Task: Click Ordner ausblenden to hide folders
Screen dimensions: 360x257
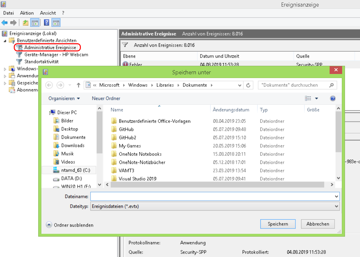Action: coord(70,225)
